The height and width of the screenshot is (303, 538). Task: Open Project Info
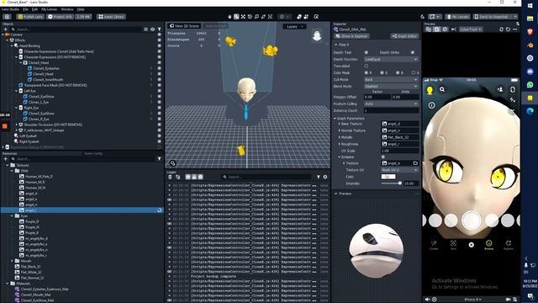click(60, 17)
